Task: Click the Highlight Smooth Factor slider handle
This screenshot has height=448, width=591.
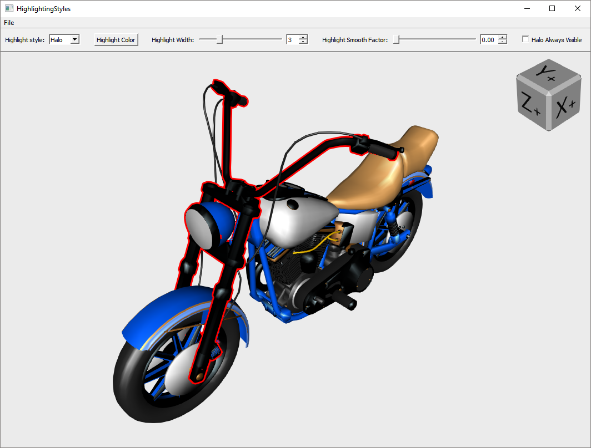Action: pos(396,39)
